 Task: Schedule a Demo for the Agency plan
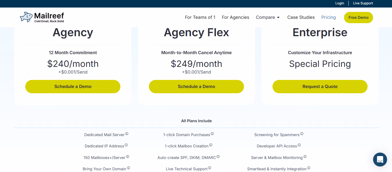point(73,87)
